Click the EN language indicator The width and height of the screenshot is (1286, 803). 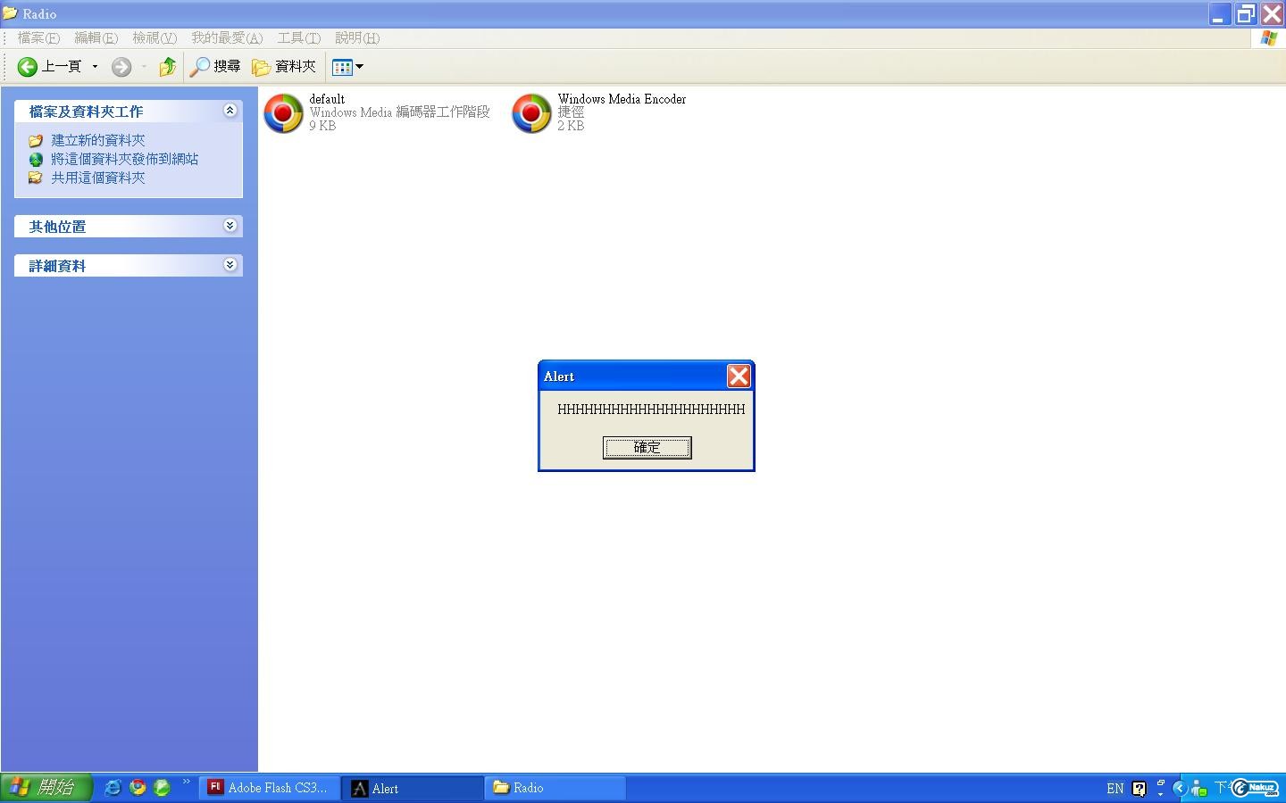coord(1115,789)
